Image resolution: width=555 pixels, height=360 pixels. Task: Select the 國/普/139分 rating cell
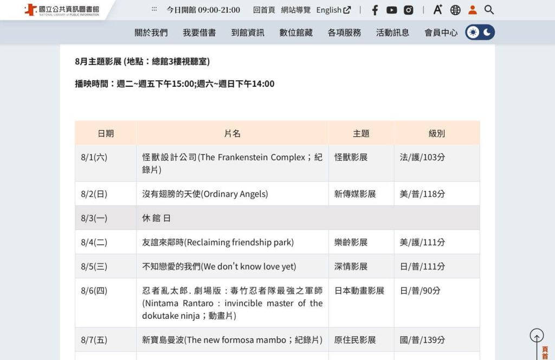437,339
